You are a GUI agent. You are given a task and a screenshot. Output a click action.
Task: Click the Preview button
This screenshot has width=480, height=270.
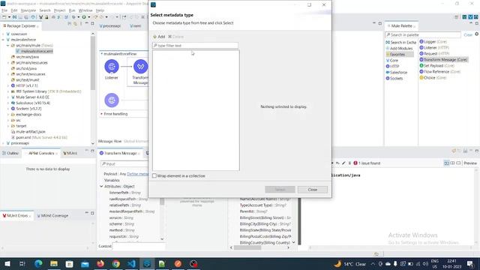pyautogui.click(x=470, y=163)
